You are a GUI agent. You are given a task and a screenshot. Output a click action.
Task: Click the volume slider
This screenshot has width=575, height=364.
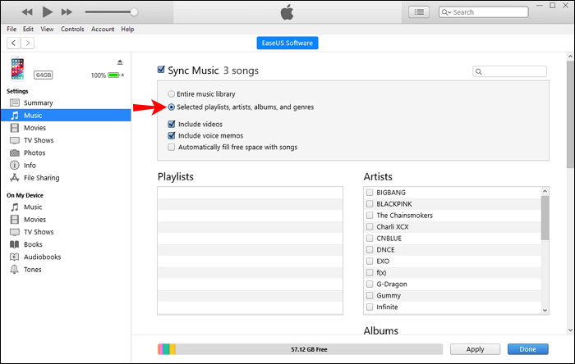[111, 12]
